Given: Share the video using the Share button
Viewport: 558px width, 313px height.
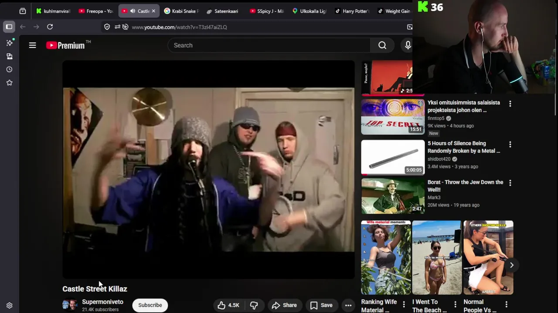Looking at the screenshot, I should tap(284, 305).
